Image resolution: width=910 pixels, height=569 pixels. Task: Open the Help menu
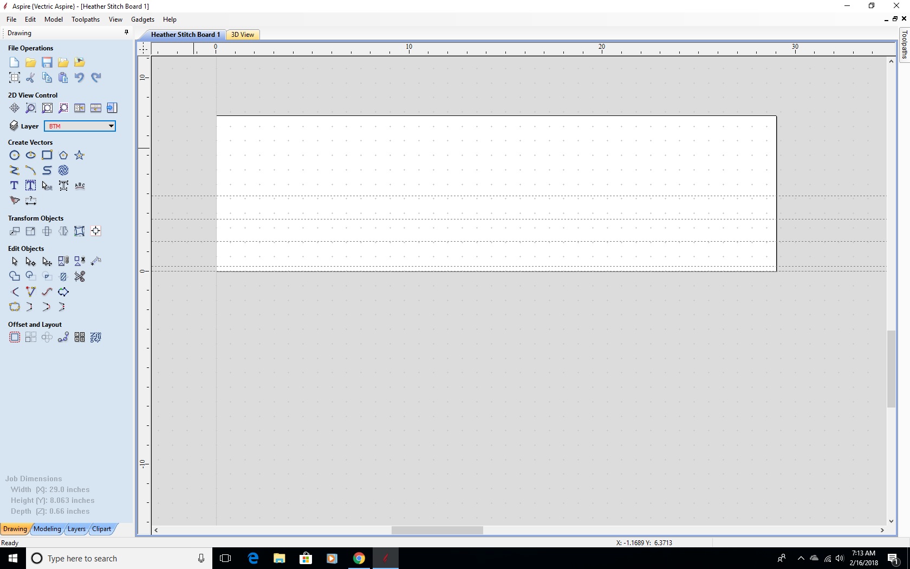(170, 20)
